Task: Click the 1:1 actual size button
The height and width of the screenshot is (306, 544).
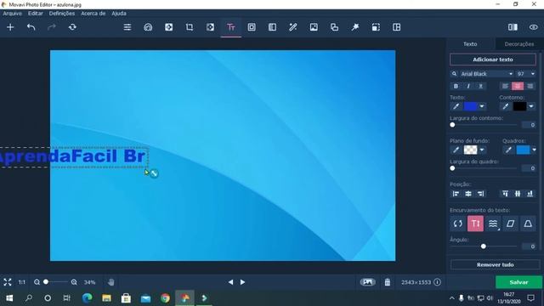Action: (x=22, y=282)
